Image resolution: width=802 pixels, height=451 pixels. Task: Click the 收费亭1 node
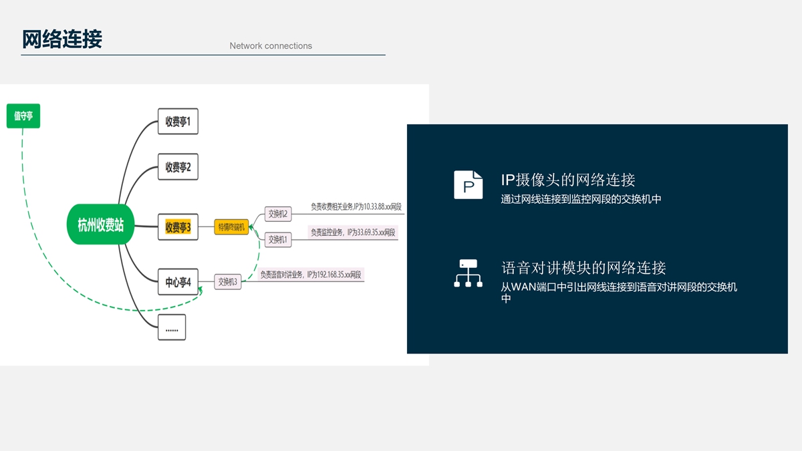coord(178,122)
